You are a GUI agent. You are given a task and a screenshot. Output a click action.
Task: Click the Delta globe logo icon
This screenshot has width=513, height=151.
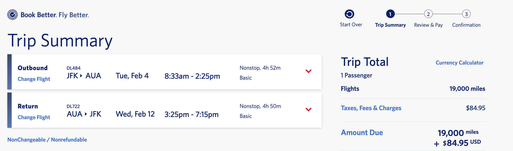13,15
